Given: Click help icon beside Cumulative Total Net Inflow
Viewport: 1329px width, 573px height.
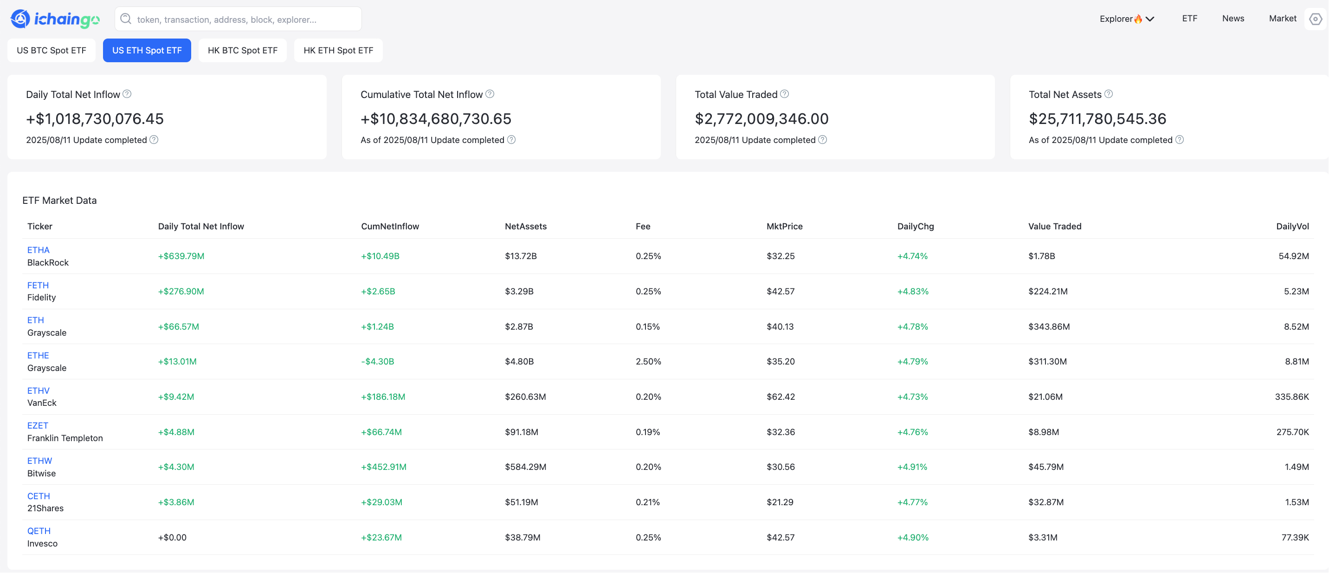Looking at the screenshot, I should [x=490, y=94].
